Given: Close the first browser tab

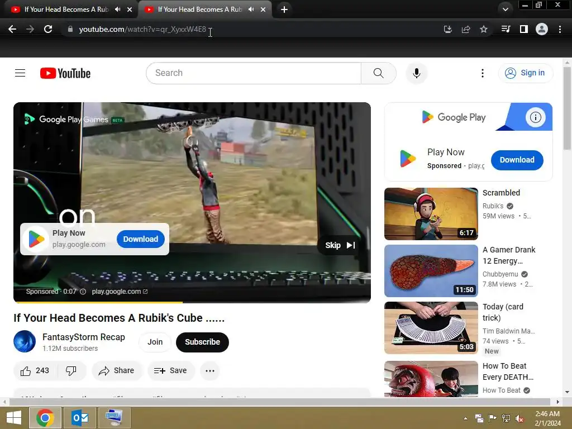Looking at the screenshot, I should (x=130, y=9).
